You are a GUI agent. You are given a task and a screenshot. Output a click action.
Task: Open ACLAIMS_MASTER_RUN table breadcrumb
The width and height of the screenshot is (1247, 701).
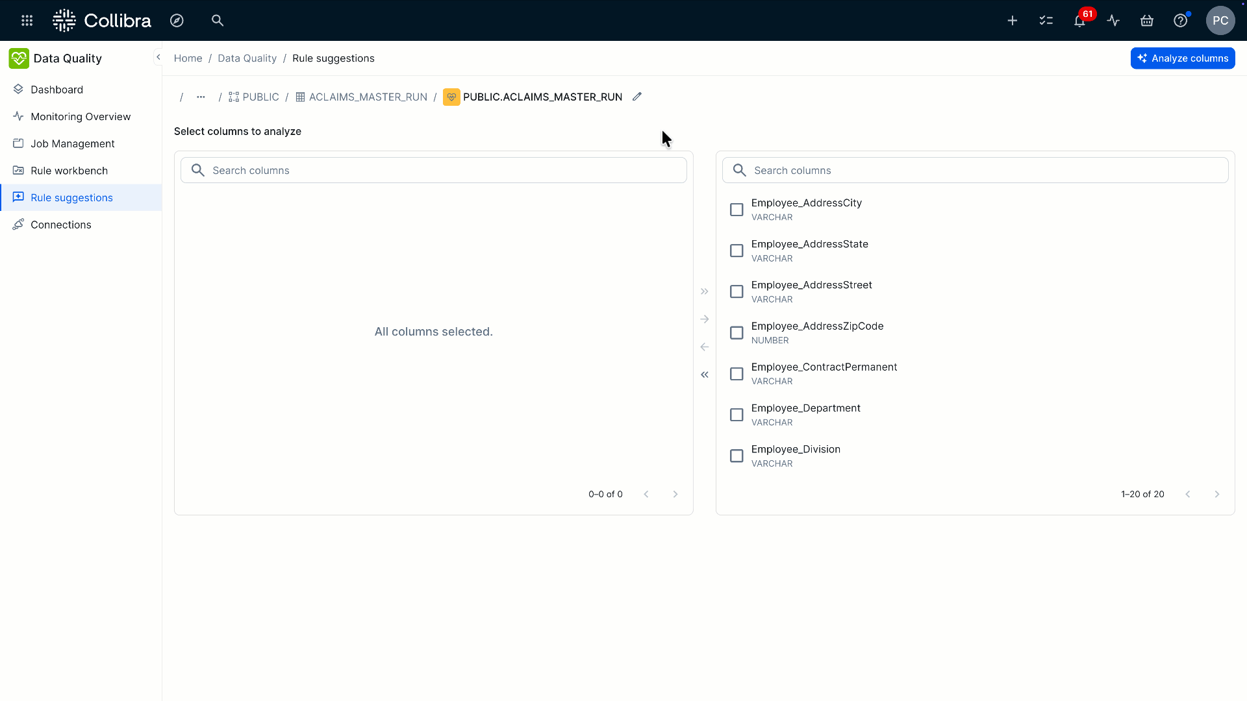click(361, 97)
